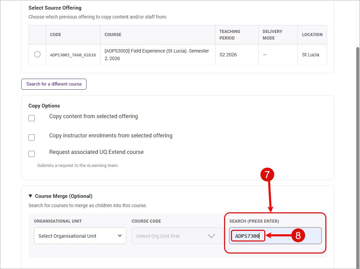Open the Select Organisational Unit dropdown
The image size is (360, 269).
tap(80, 236)
